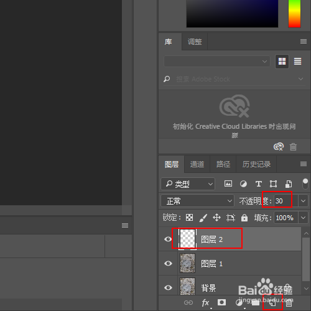
Task: Expand the library selection dropdown
Action: [x=217, y=62]
